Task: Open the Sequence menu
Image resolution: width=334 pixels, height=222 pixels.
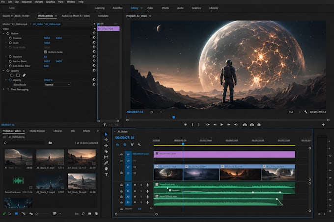Action: [27, 1]
